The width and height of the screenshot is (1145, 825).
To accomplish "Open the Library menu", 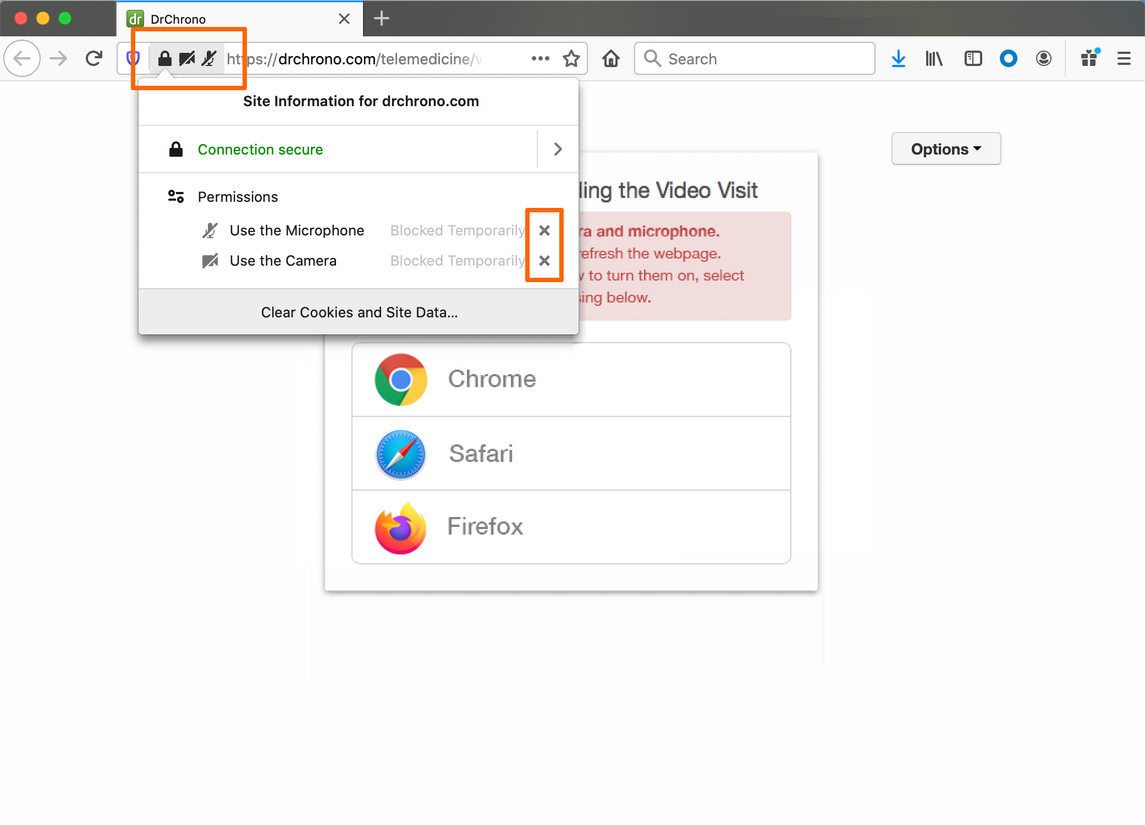I will coord(934,58).
